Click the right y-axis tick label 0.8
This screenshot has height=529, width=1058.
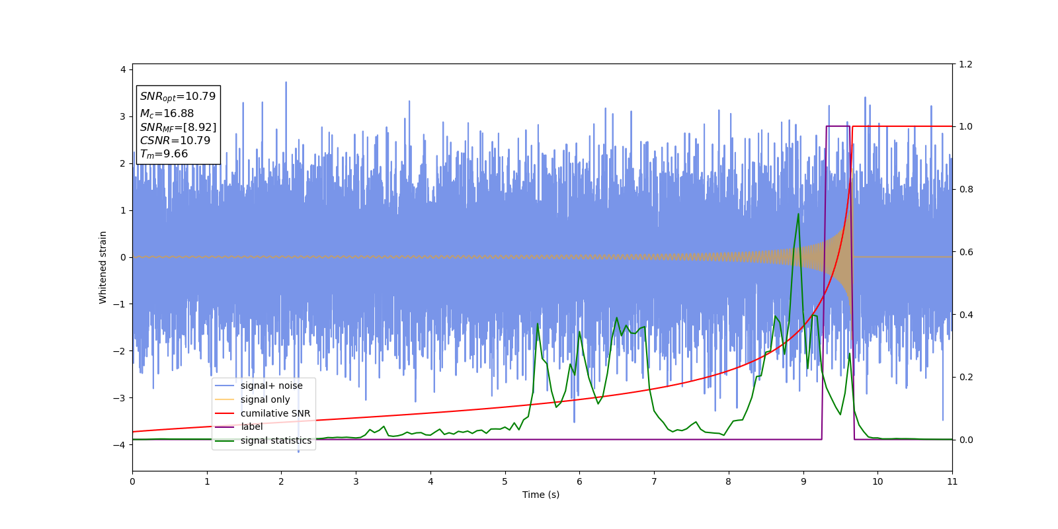965,190
